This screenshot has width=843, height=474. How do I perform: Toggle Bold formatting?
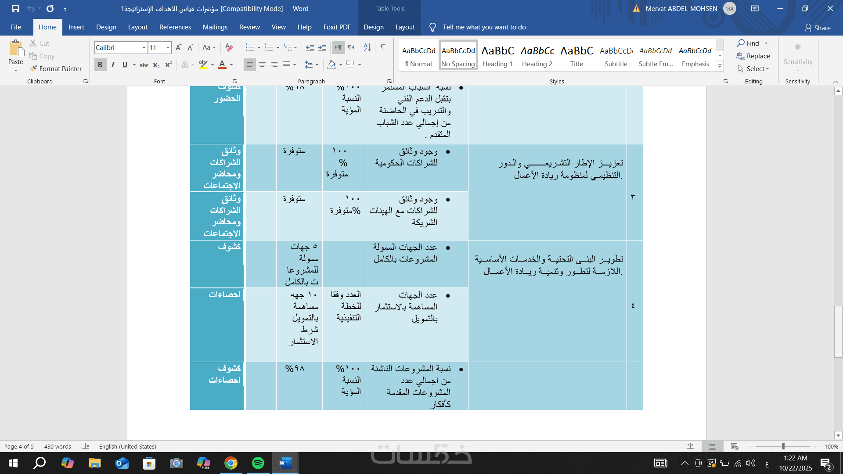pos(100,65)
